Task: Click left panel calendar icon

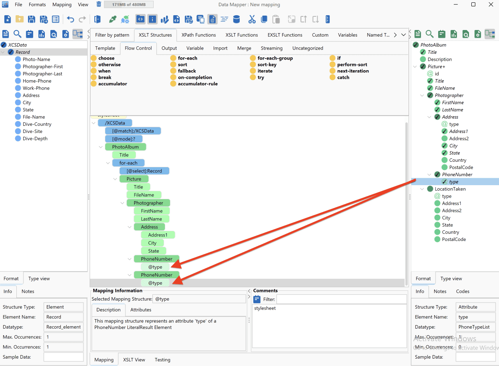Action: coord(29,34)
